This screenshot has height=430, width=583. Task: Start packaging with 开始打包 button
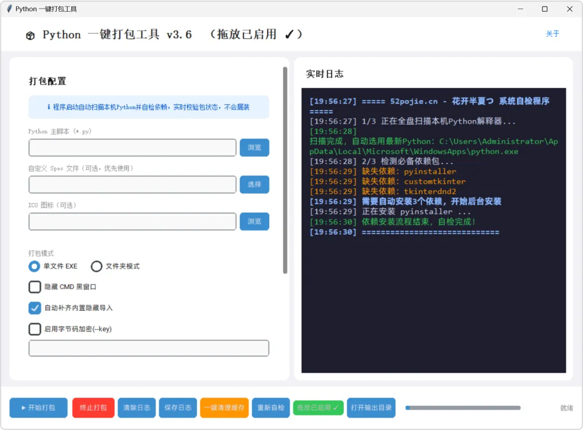[38, 408]
